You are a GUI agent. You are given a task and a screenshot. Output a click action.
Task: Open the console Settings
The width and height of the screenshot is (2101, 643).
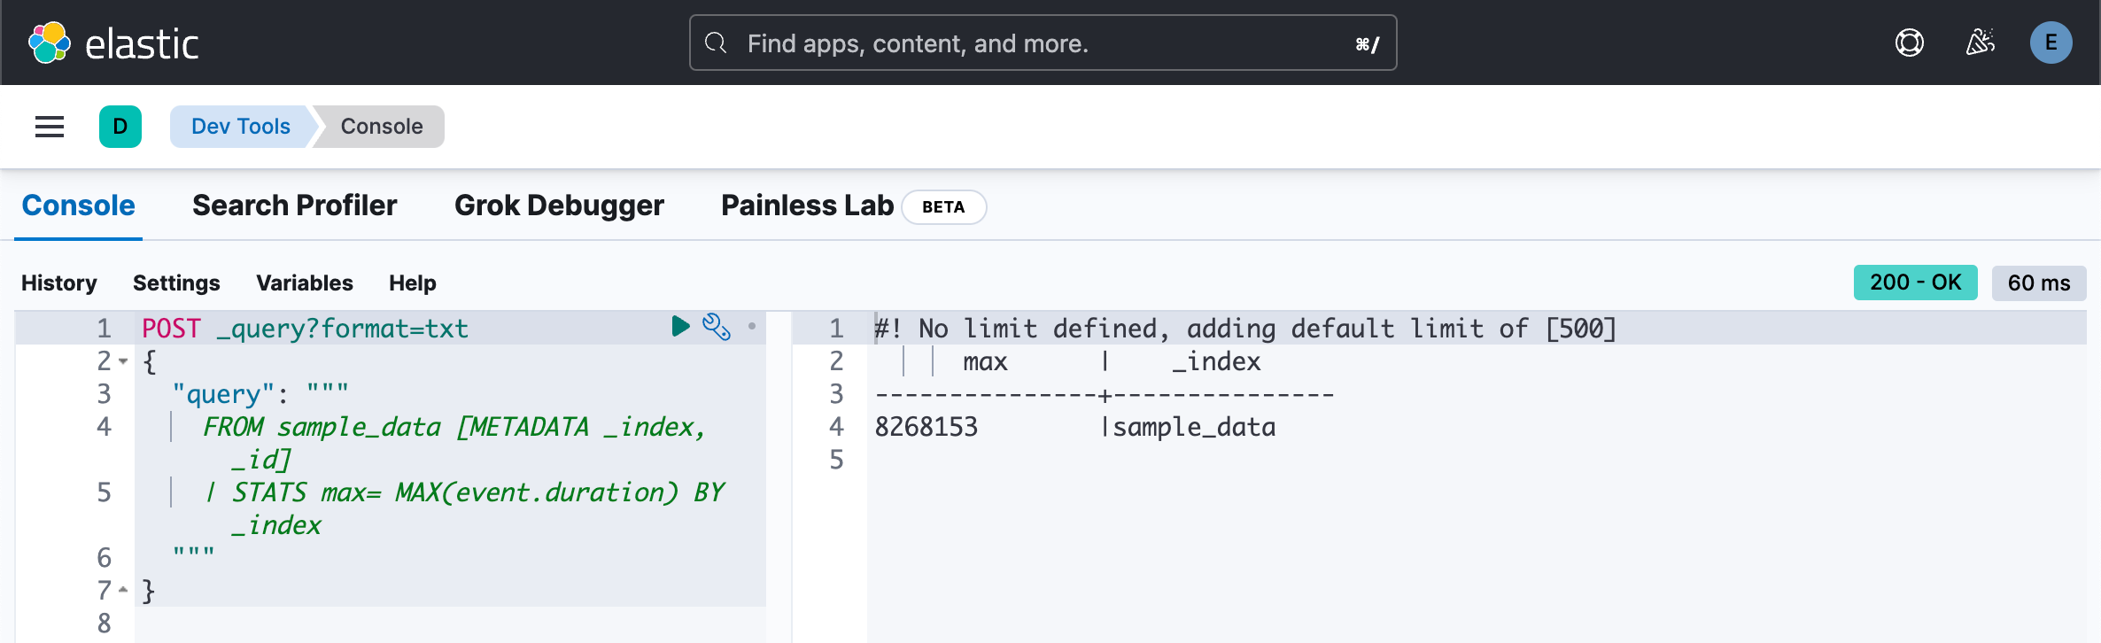176,283
